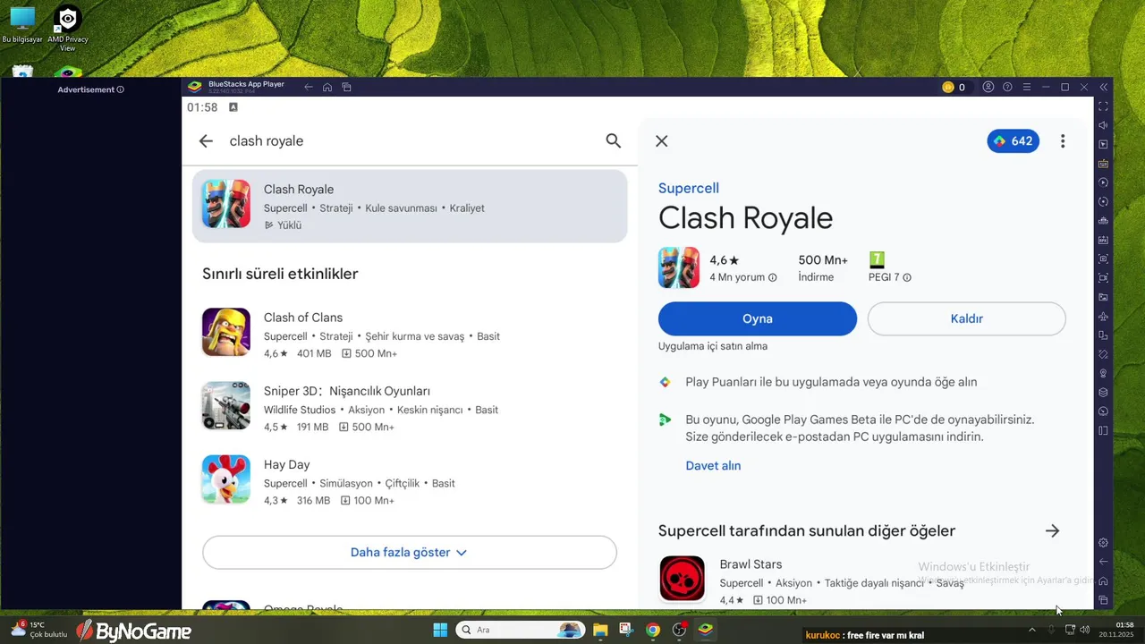This screenshot has width=1145, height=644.
Task: Open arrow next to Supercell tarafından sunulan diğer öğeler
Action: coord(1053,530)
